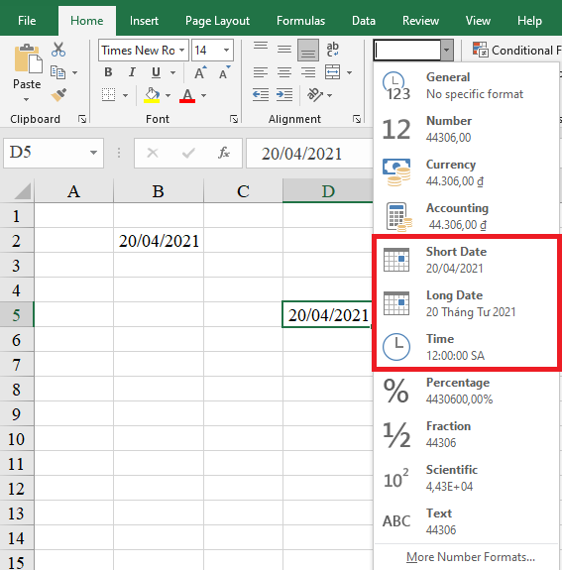Click the Orientation text-angle icon
562x570 pixels.
[x=315, y=95]
